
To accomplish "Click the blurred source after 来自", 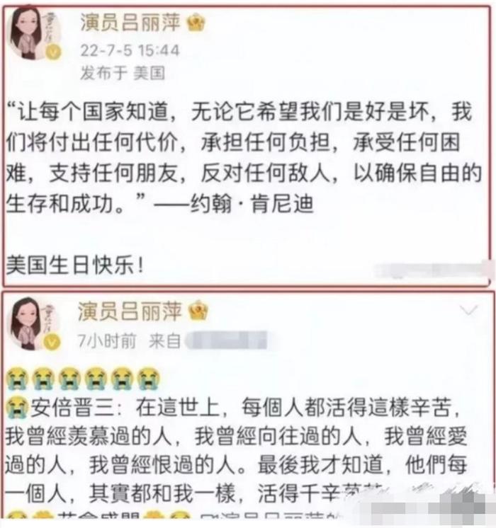I will click(x=228, y=340).
